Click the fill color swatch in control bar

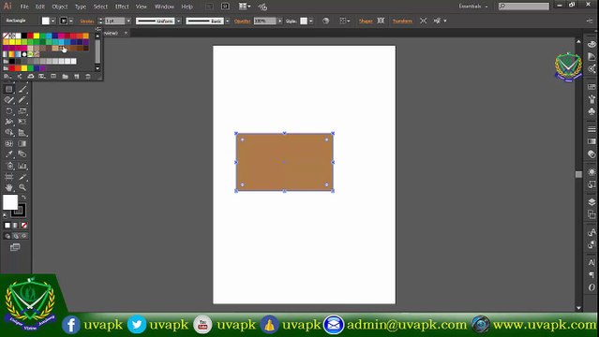click(x=45, y=21)
